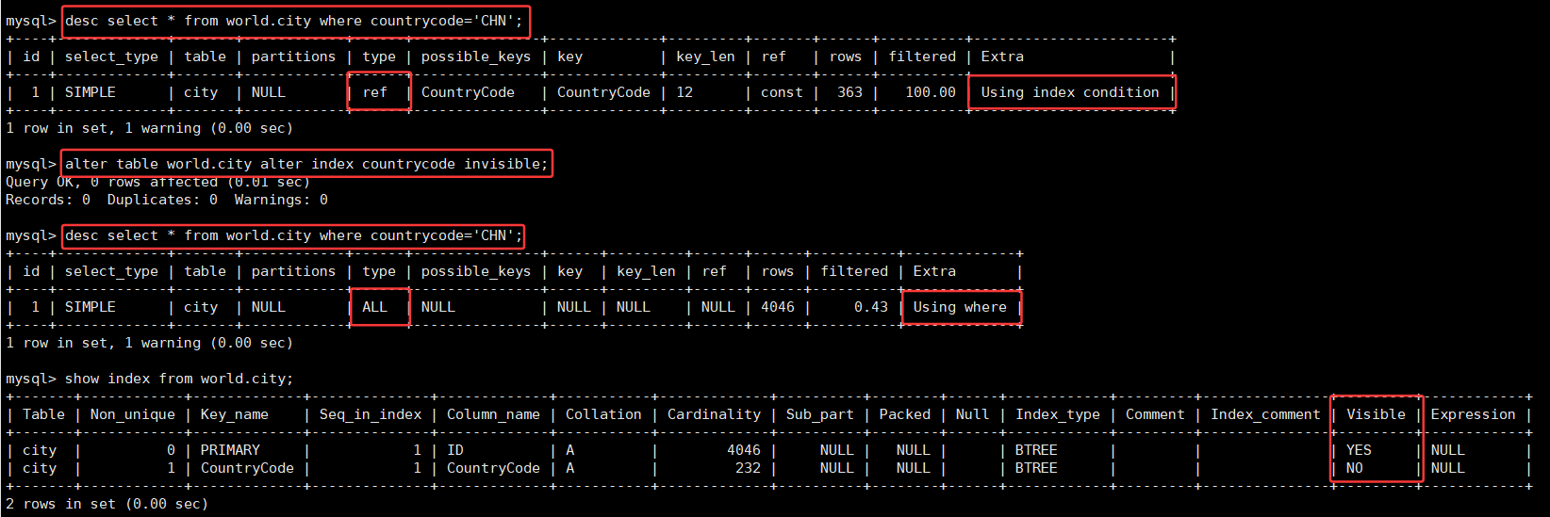Screen dimensions: 1550x517
Task: Click 'Records: 0' in the alter result
Action: click(x=48, y=200)
